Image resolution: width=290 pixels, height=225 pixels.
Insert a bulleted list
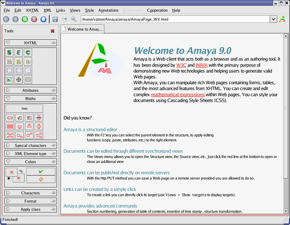coord(9,71)
